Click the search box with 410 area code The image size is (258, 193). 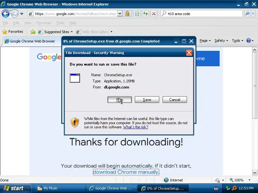point(202,14)
